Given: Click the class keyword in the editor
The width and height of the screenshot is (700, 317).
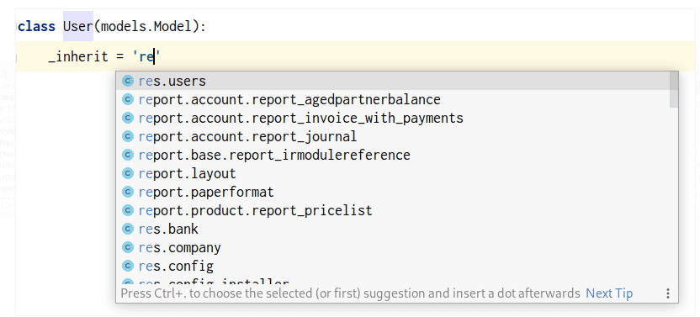Looking at the screenshot, I should 38,26.
